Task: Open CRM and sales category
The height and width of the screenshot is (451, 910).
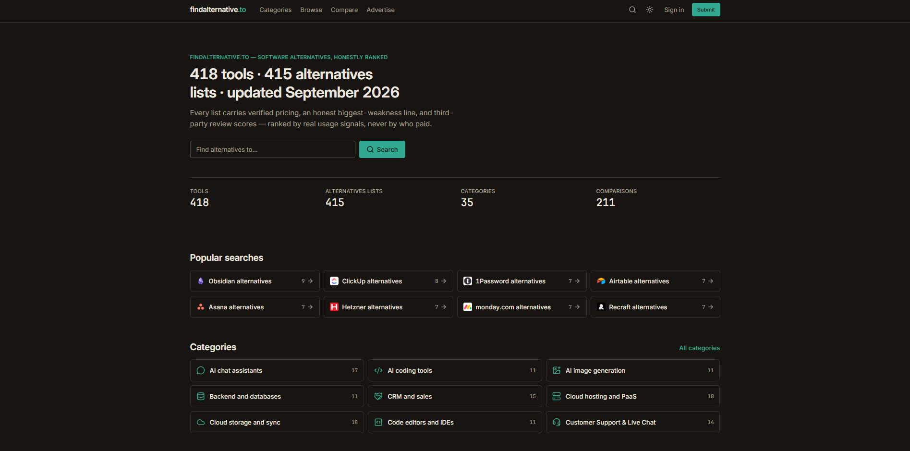Action: point(455,396)
